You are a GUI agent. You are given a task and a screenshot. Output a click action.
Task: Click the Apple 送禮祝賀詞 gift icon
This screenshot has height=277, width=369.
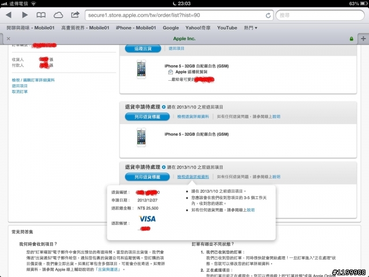[x=171, y=72]
